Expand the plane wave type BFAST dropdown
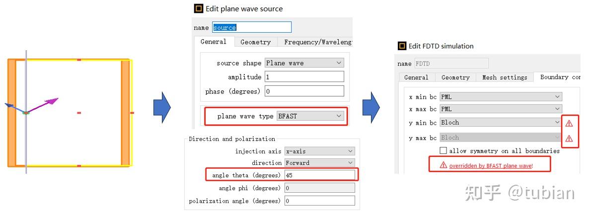Viewport: 590px width, 216px height. 310,116
